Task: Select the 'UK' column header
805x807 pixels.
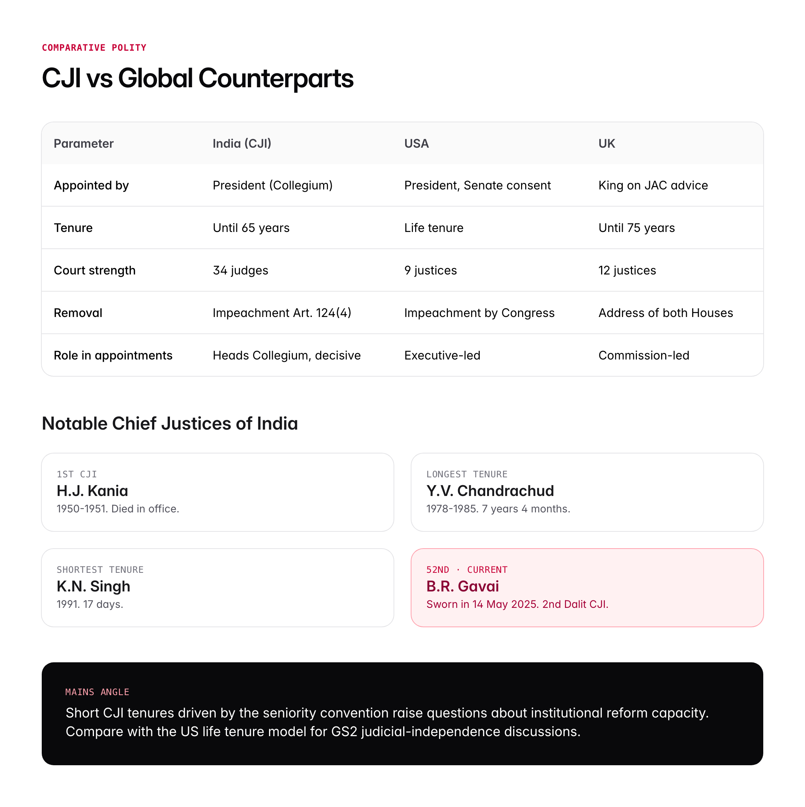Action: coord(606,143)
